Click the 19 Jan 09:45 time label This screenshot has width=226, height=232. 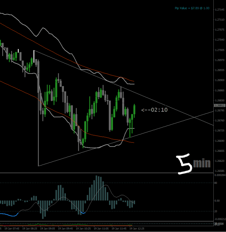coord(65,229)
